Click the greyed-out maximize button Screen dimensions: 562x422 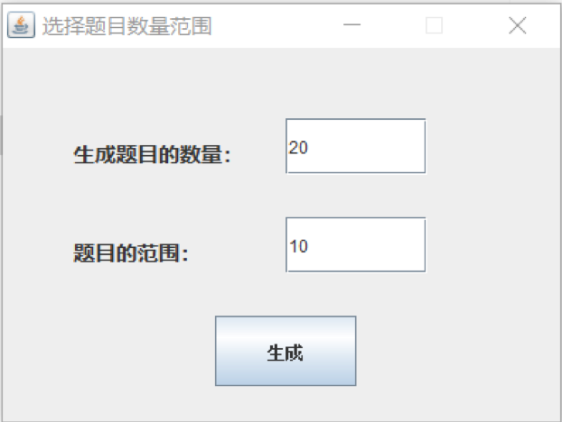[x=434, y=25]
